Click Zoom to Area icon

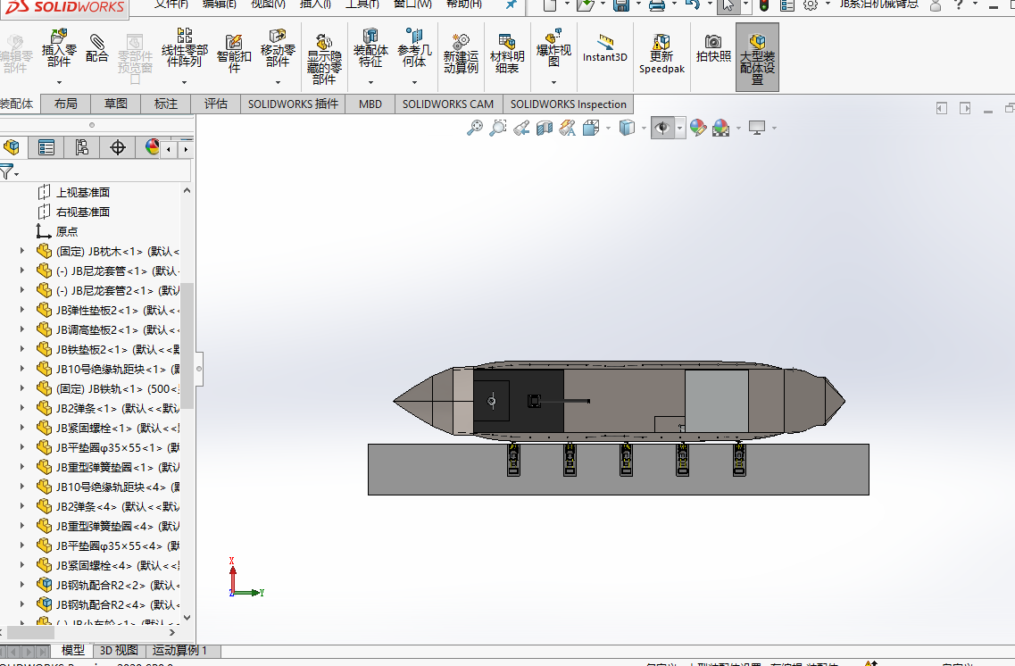click(x=498, y=128)
